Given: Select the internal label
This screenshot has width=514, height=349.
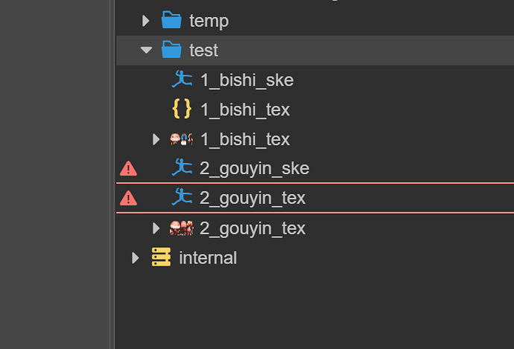Looking at the screenshot, I should click(x=208, y=258).
